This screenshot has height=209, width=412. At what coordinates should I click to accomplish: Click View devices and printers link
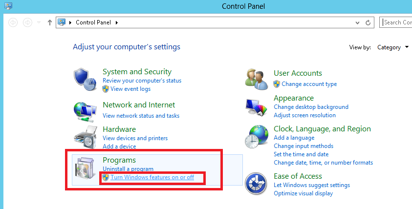[135, 138]
